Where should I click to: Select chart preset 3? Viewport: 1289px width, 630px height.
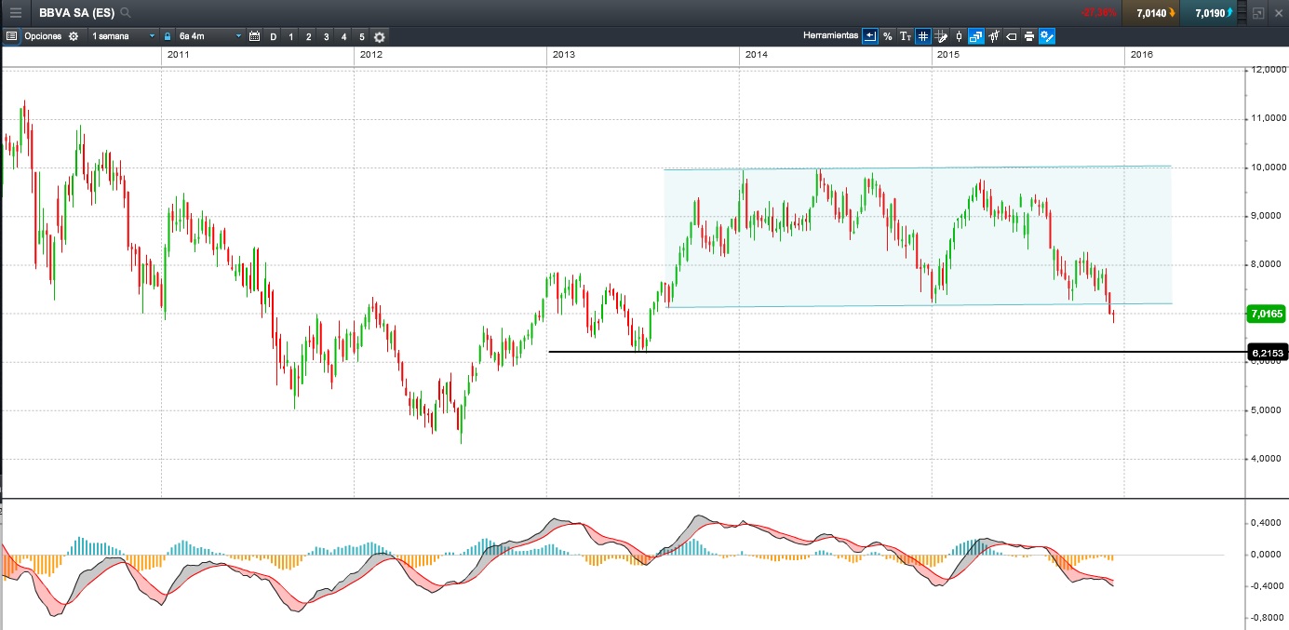coord(326,36)
